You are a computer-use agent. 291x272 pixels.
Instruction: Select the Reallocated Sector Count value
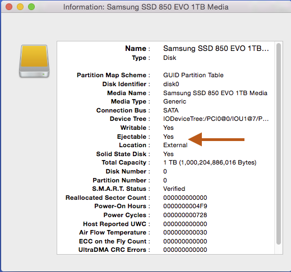(185, 198)
